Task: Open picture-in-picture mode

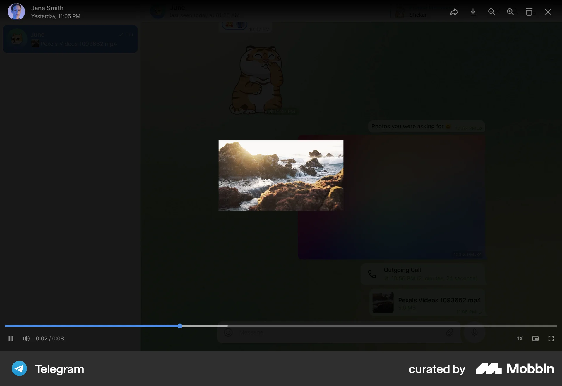Action: (x=536, y=338)
